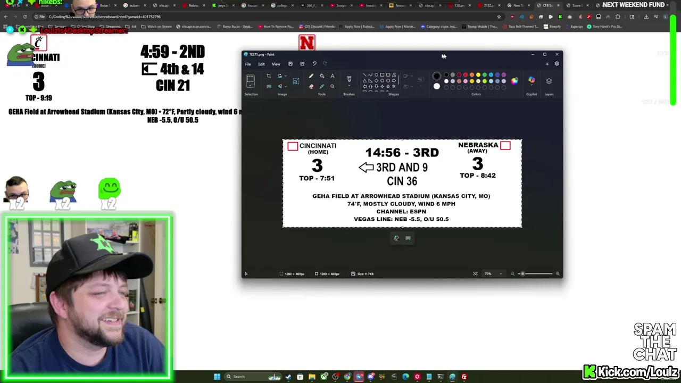This screenshot has height=383, width=681.
Task: Open File Explorer from the taskbar
Action: point(312,377)
